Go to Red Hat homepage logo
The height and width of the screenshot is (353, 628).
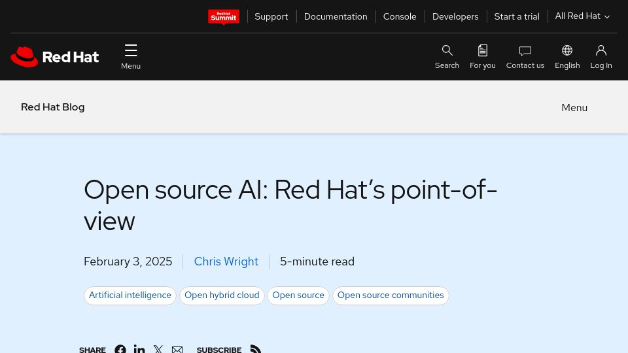(54, 57)
